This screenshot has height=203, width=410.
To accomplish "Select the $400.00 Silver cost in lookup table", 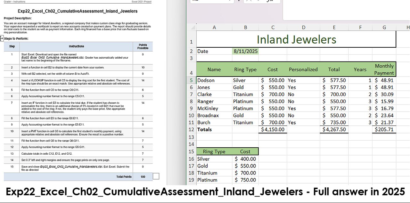I will click(245, 159).
